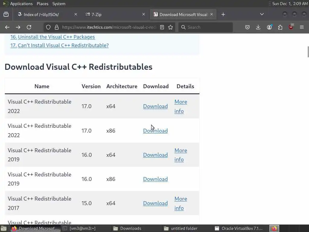Image resolution: width=309 pixels, height=232 pixels.
Task: Go back to the previous page
Action: (7, 27)
